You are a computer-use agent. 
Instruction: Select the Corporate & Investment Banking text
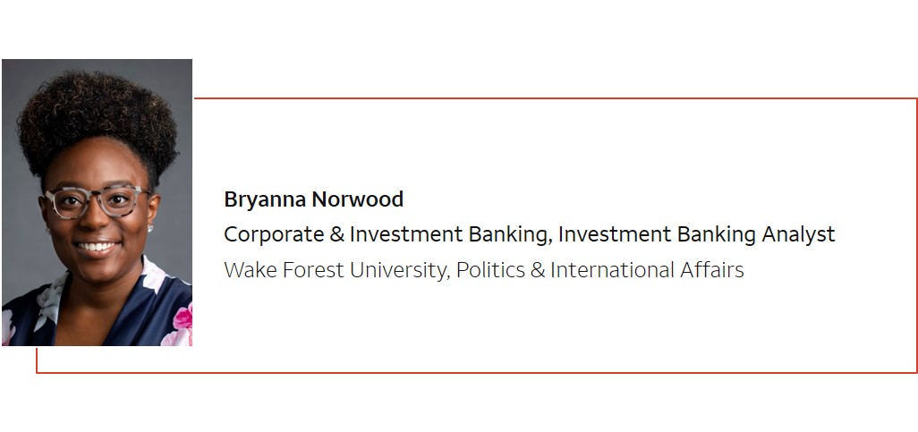tap(388, 234)
